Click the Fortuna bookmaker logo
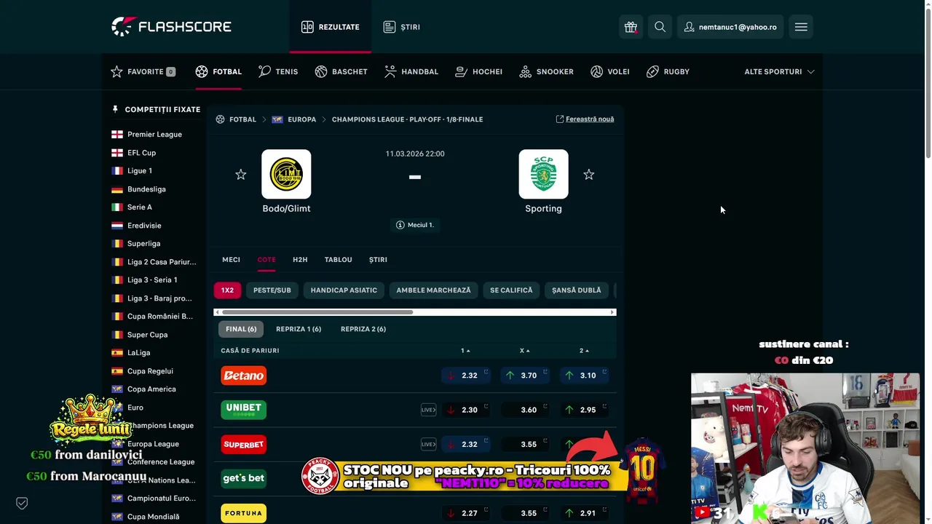932x524 pixels. (x=244, y=513)
